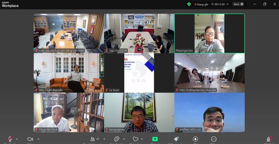Start screen share with green arrow button

tap(155, 139)
